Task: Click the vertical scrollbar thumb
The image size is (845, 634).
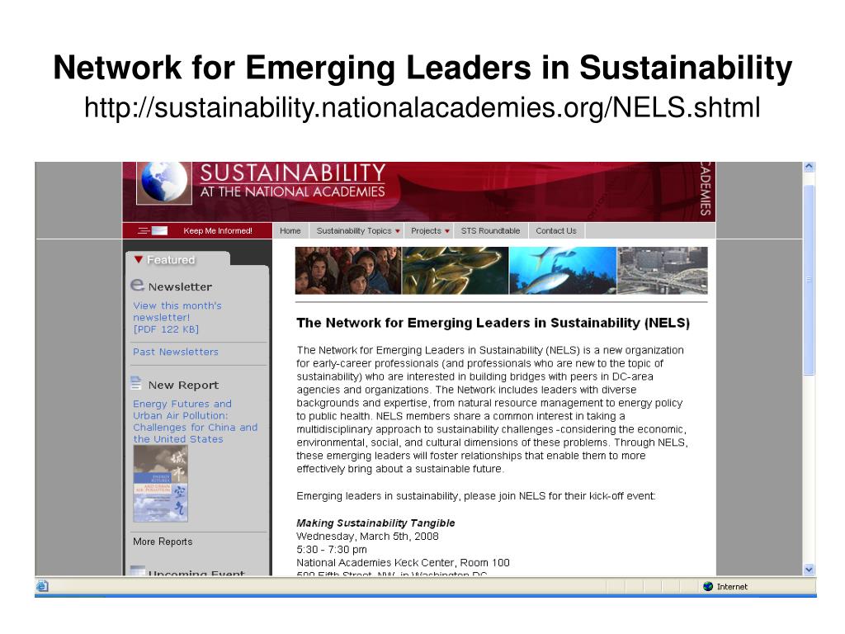Action: point(809,279)
